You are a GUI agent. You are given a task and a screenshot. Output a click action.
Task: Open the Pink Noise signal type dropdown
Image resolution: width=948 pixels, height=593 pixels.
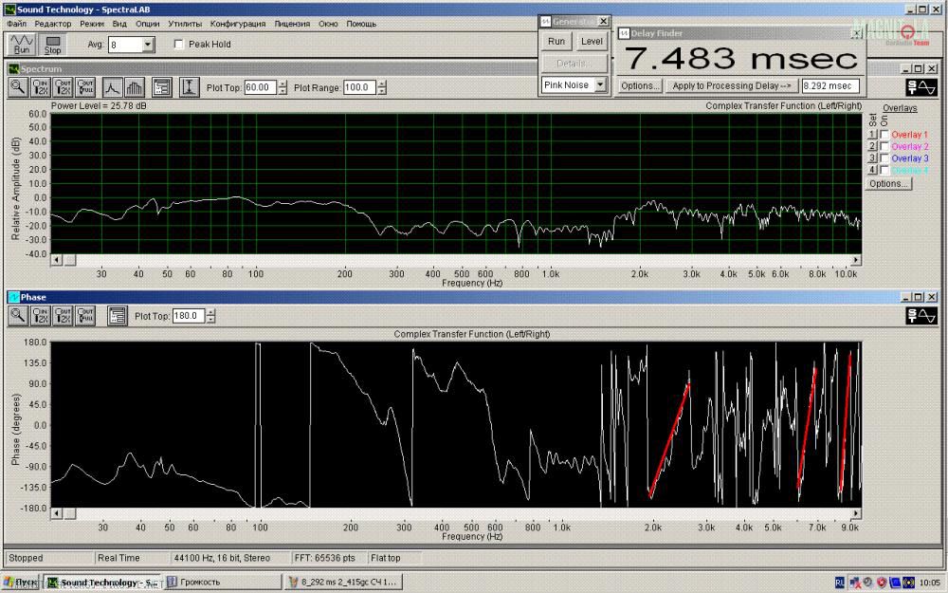click(600, 84)
